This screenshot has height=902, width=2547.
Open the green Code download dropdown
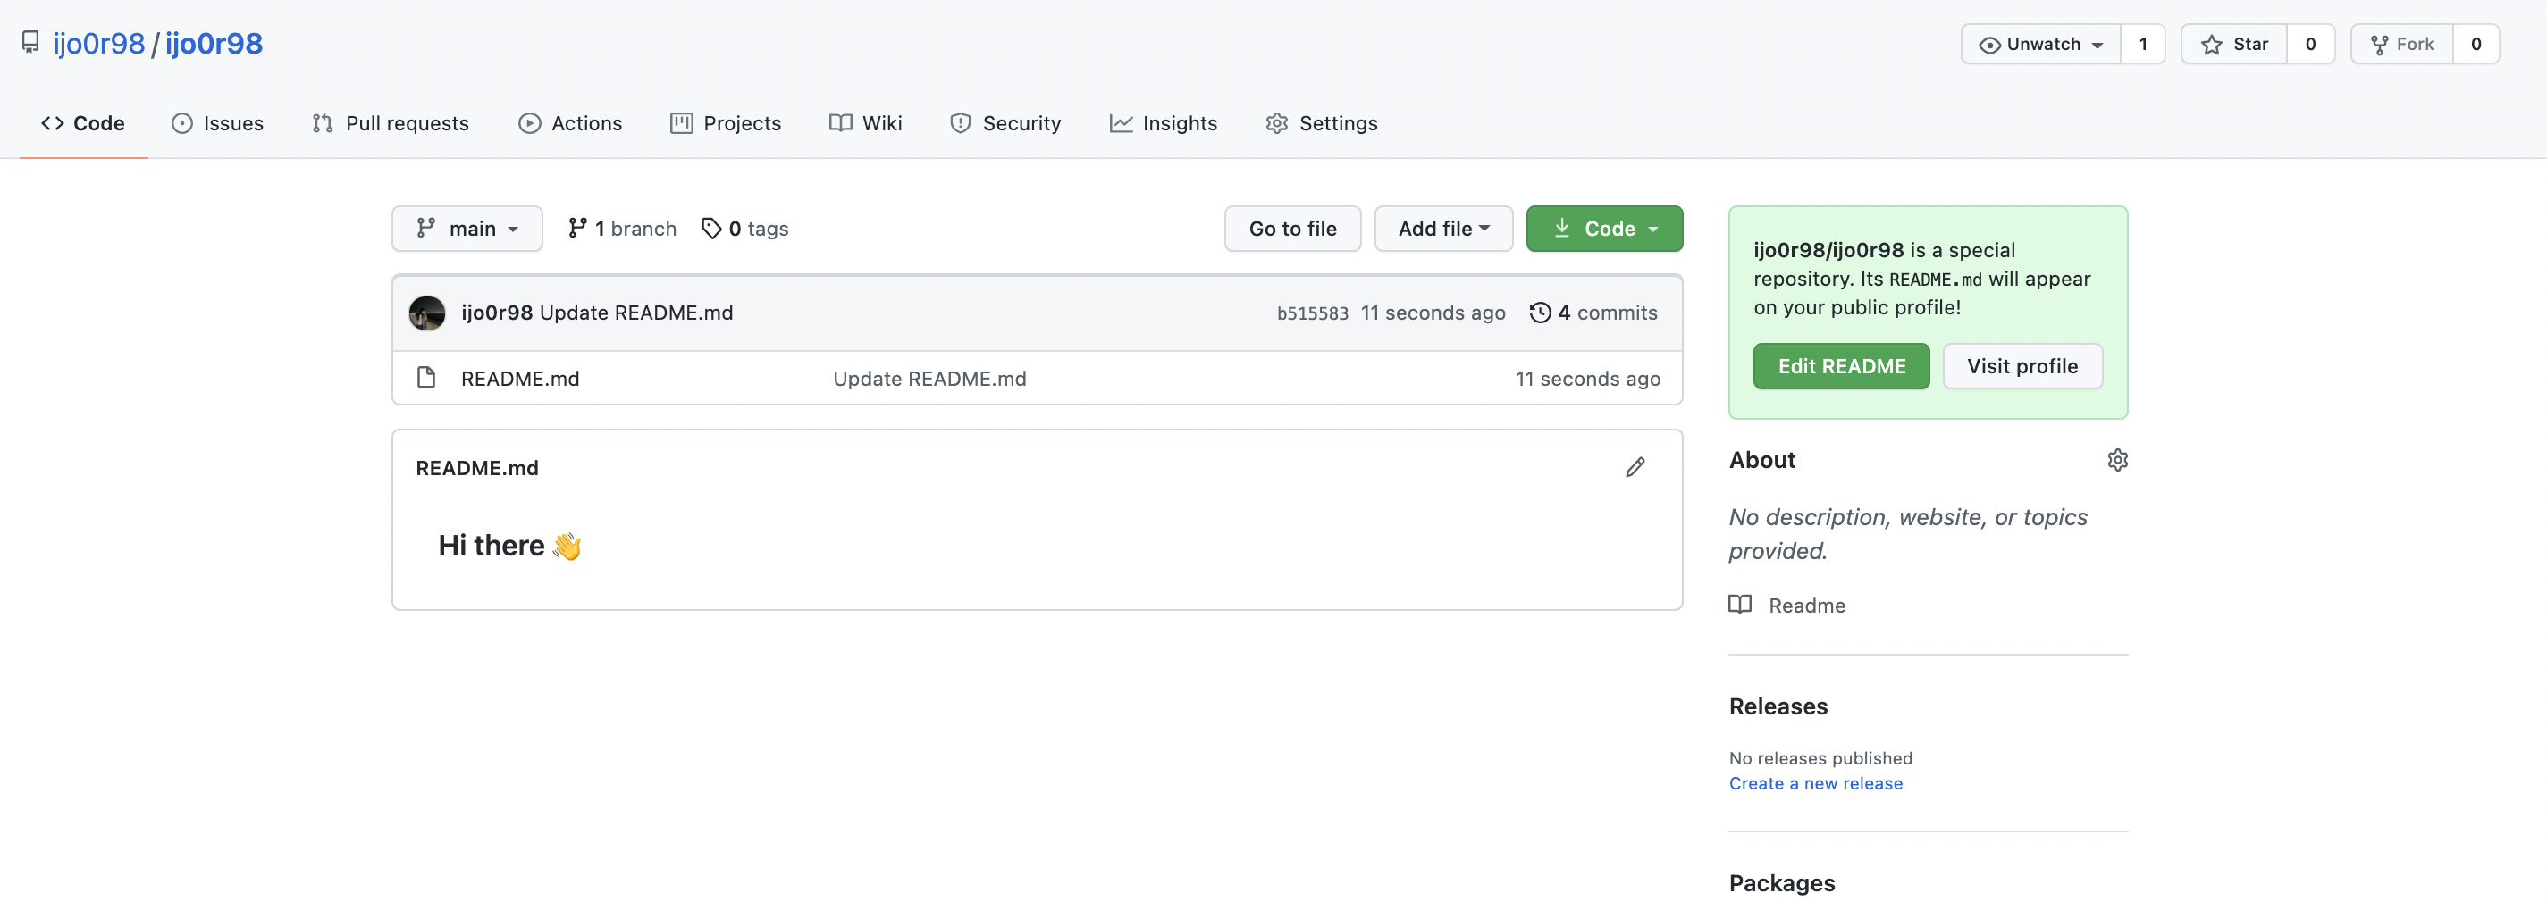(1604, 230)
